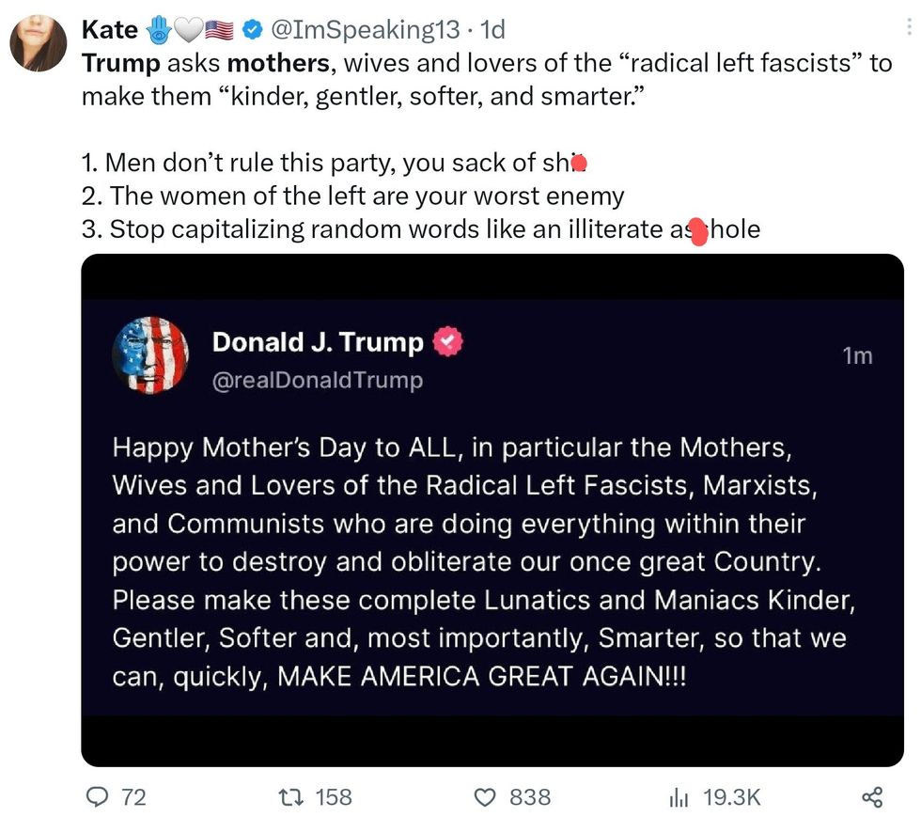
Task: Click the 838 likes count
Action: coord(530,797)
